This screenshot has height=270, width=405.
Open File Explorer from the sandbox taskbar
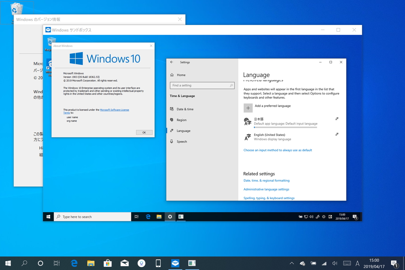click(x=159, y=217)
